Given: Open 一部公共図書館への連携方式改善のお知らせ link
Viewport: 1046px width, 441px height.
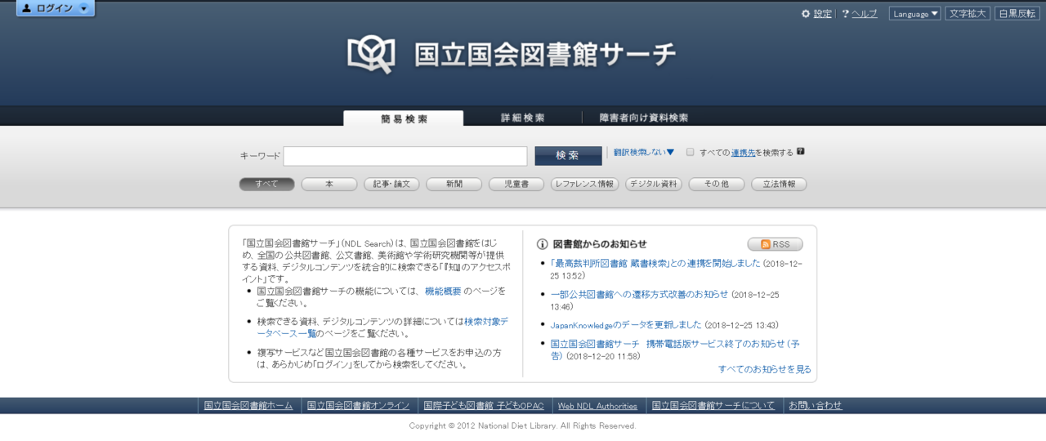Looking at the screenshot, I should click(x=639, y=295).
